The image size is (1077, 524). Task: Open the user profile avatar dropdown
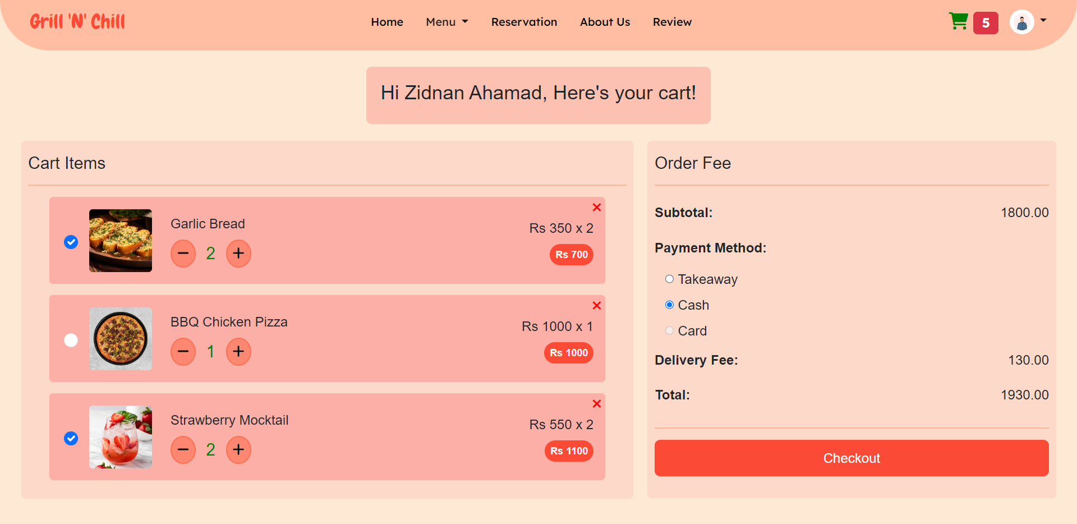(1028, 22)
